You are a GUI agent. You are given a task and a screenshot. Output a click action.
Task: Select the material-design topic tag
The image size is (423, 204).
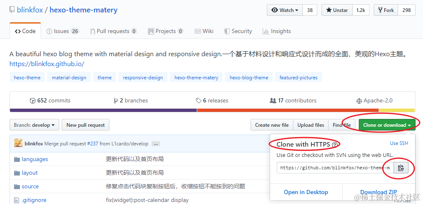[69, 77]
